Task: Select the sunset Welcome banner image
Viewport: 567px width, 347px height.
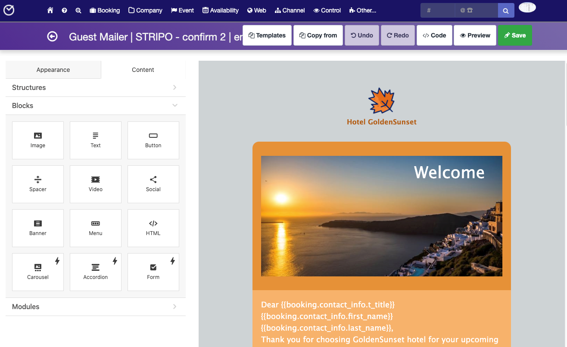Action: [382, 216]
